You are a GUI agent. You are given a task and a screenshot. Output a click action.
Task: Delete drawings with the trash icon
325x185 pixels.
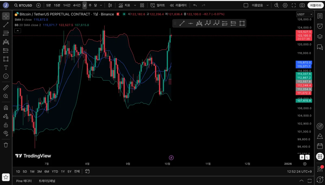point(6,145)
